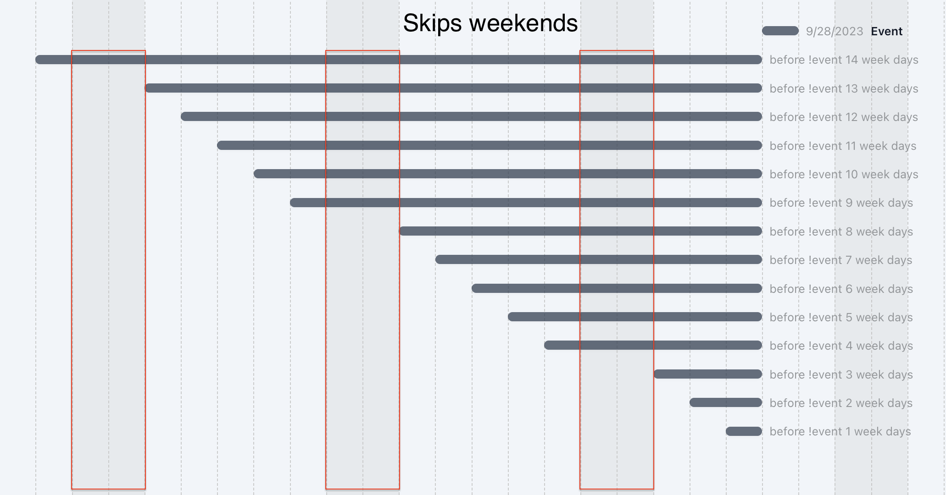Screen dimensions: 946x495
Task: Select the 9 week days bar
Action: pos(526,203)
